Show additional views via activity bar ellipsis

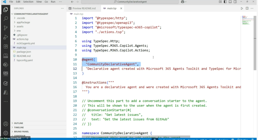click(6, 102)
